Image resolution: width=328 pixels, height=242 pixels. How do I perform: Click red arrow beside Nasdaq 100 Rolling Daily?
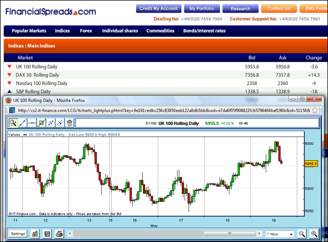point(9,83)
